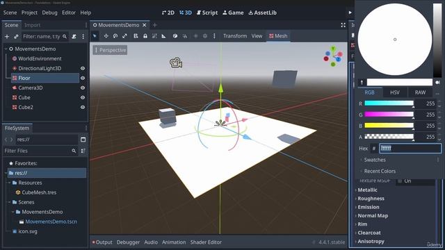
Task: Click the list-selectable-nodes toolbar icon
Action: [x=136, y=36]
